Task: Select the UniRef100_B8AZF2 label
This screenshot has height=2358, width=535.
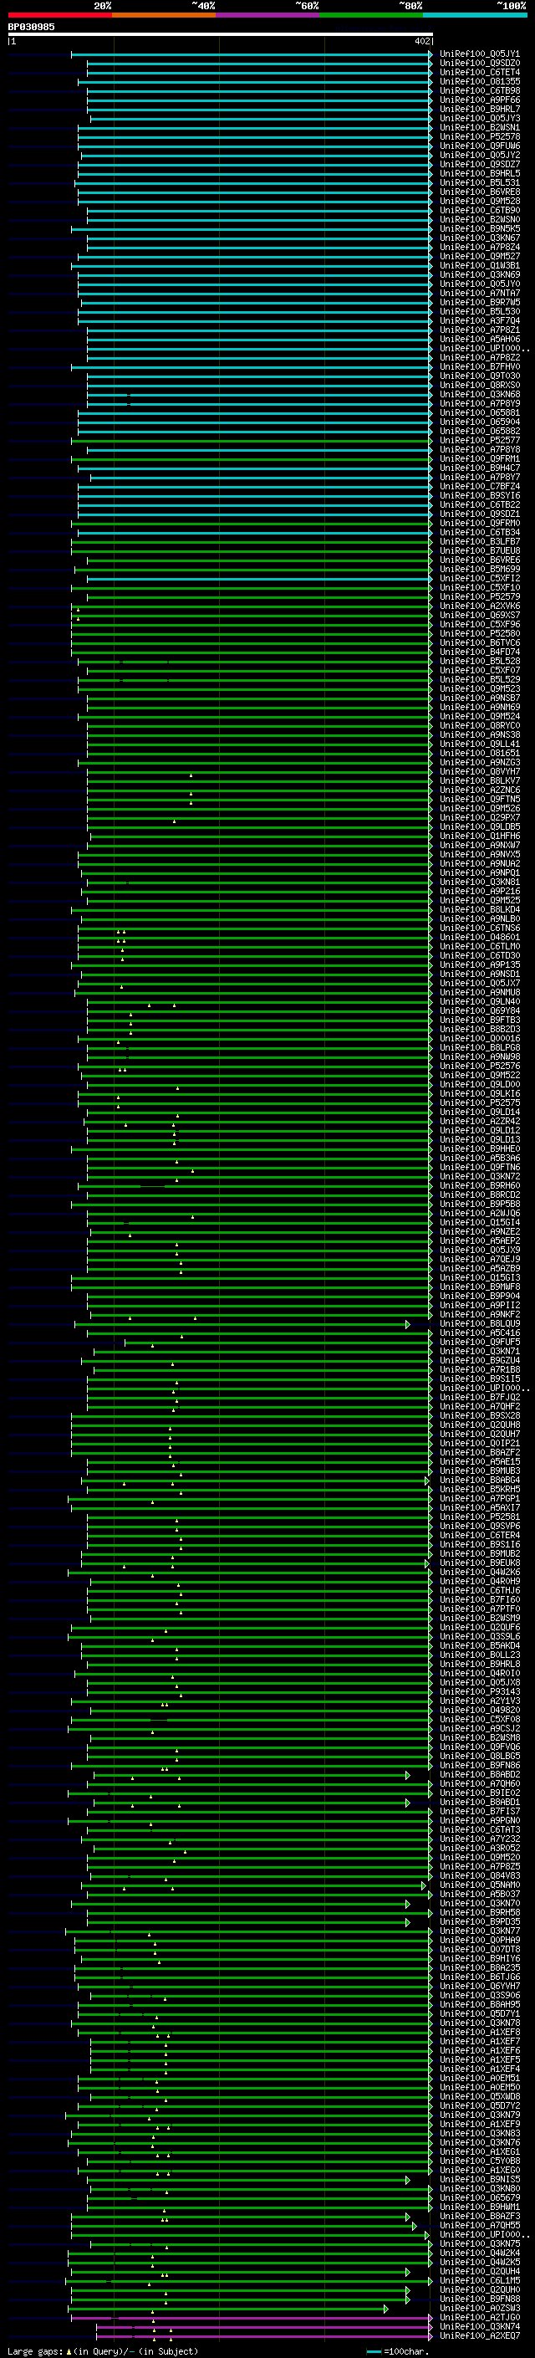Action: click(x=480, y=1452)
